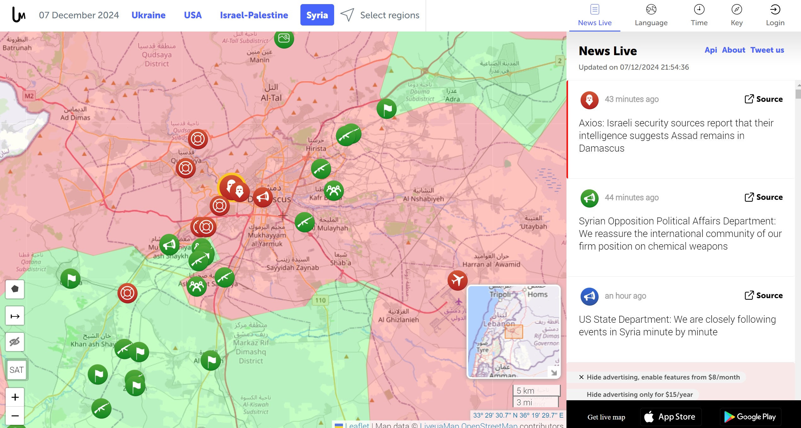Click the Tweet us link
Screen dimensions: 801x428
pyautogui.click(x=767, y=50)
